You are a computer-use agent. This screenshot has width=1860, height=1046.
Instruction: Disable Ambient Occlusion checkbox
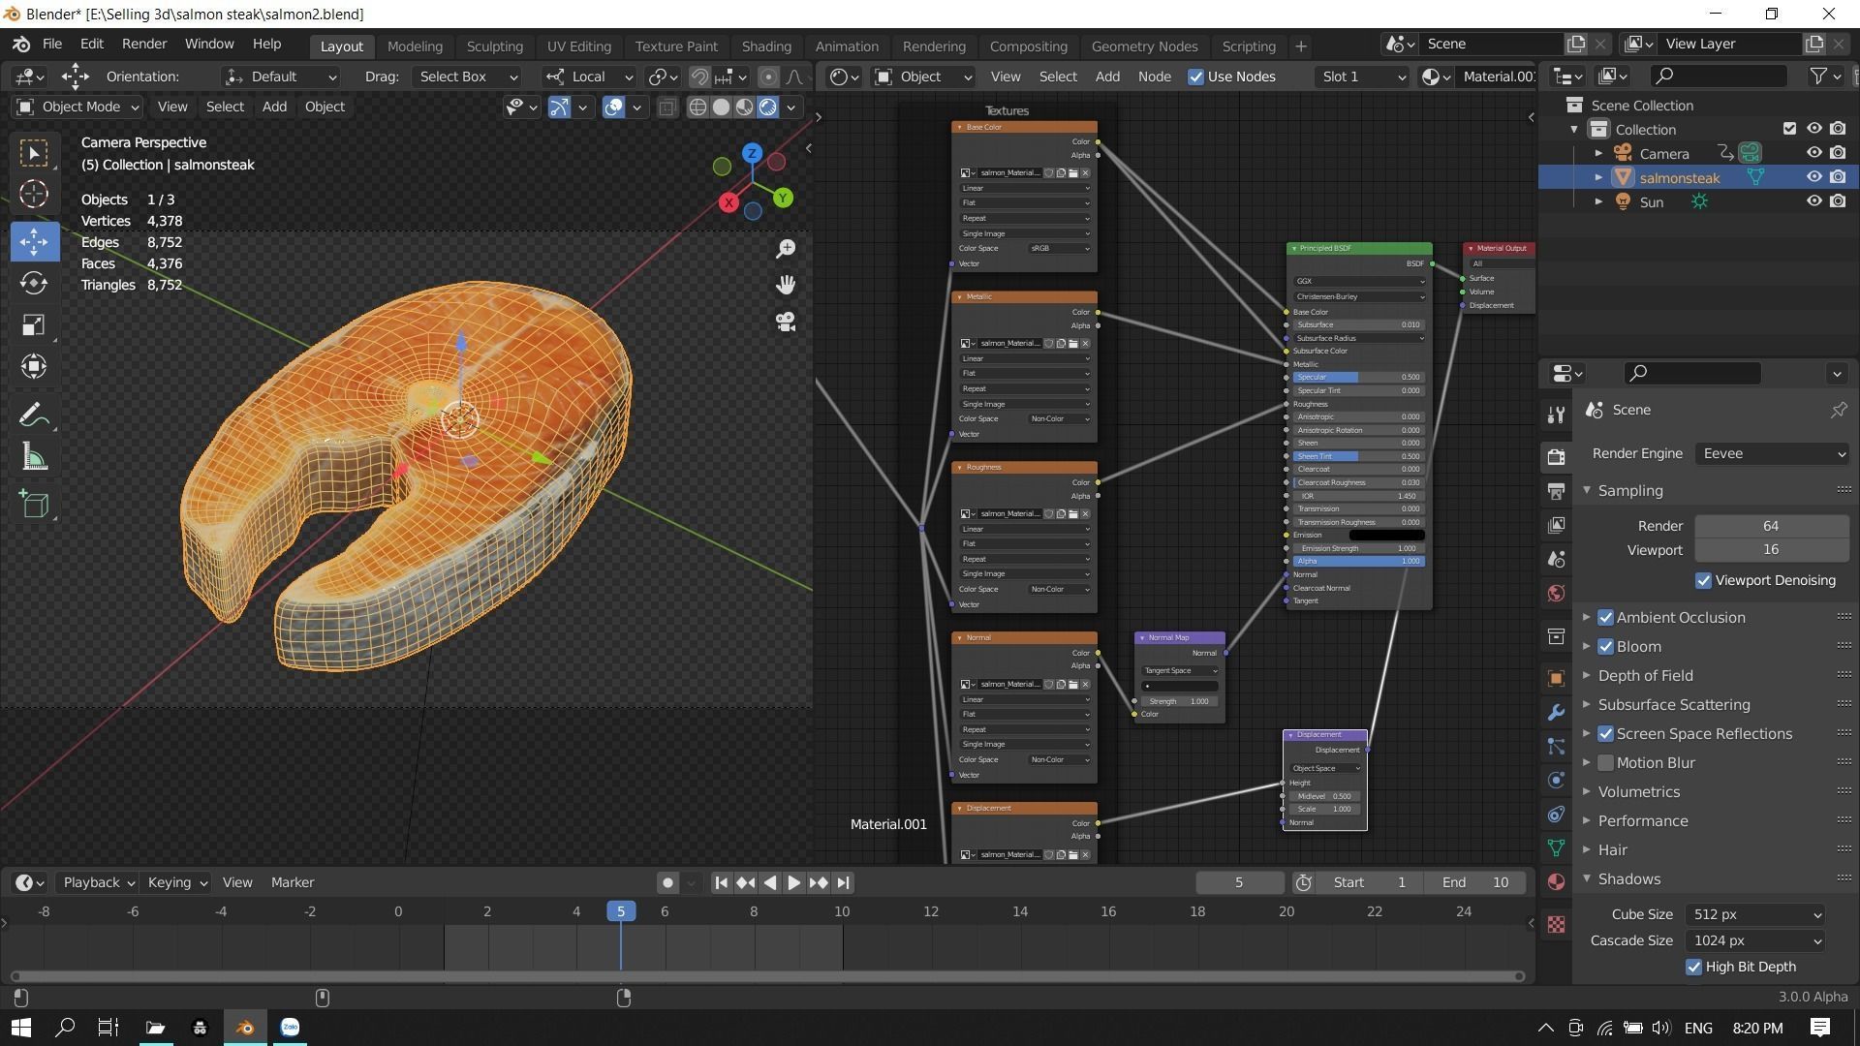click(x=1605, y=617)
